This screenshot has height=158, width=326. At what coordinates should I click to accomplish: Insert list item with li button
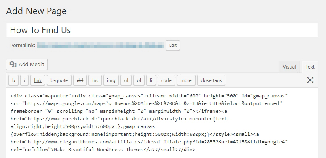(151, 80)
